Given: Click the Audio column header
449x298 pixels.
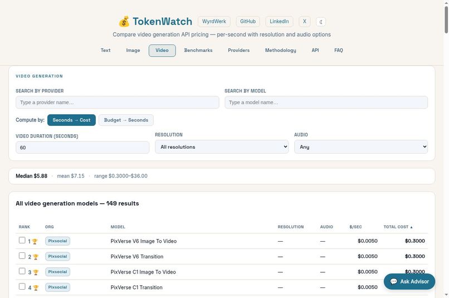Looking at the screenshot, I should point(326,227).
